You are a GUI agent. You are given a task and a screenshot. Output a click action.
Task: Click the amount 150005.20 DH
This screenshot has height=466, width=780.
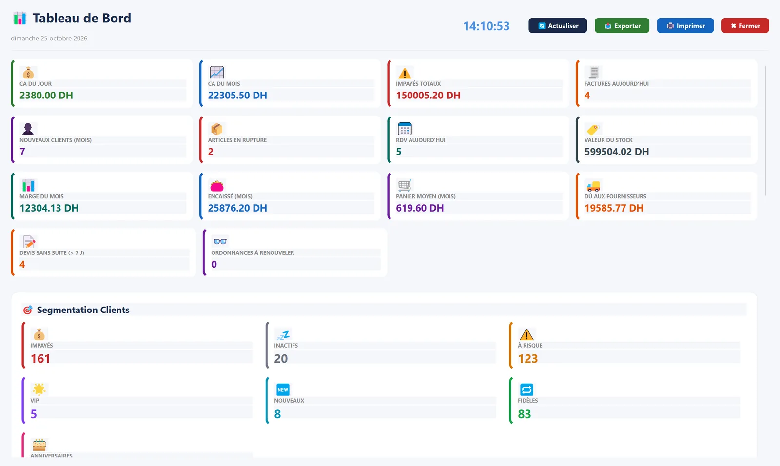[428, 96]
